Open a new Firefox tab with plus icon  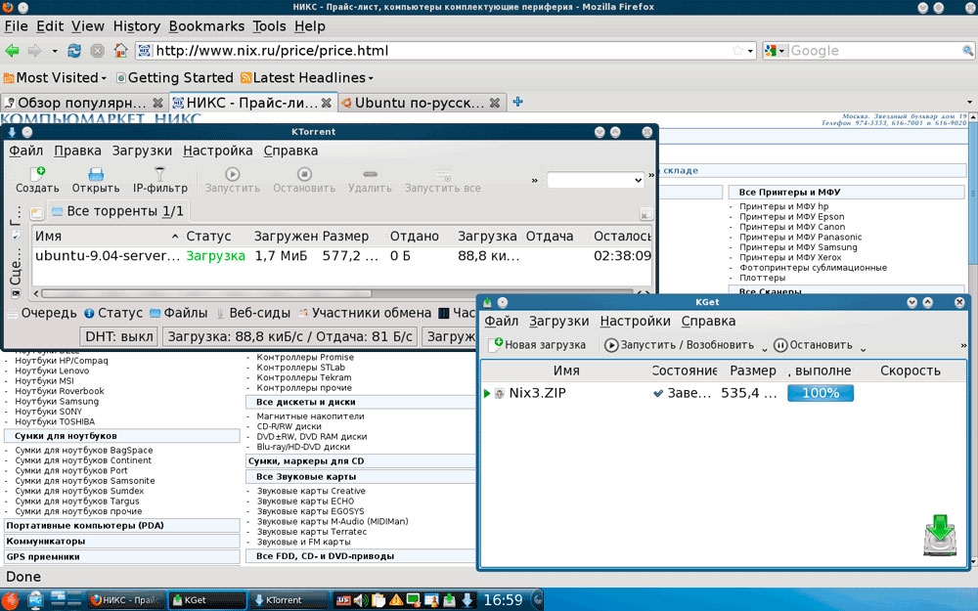(x=518, y=102)
